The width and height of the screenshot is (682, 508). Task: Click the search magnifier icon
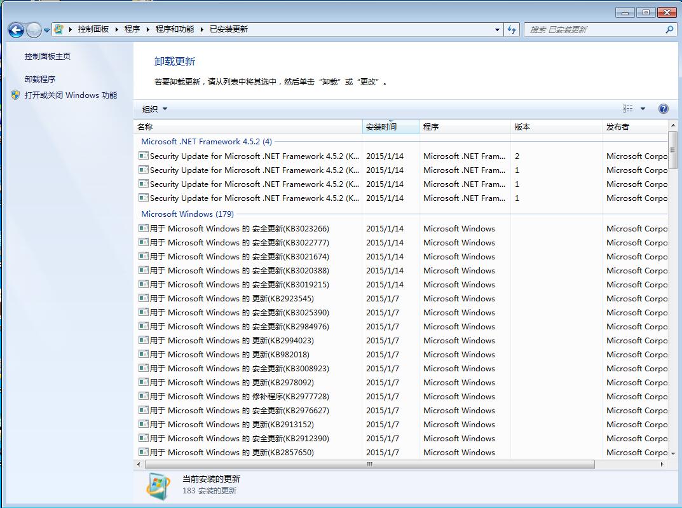click(x=669, y=29)
